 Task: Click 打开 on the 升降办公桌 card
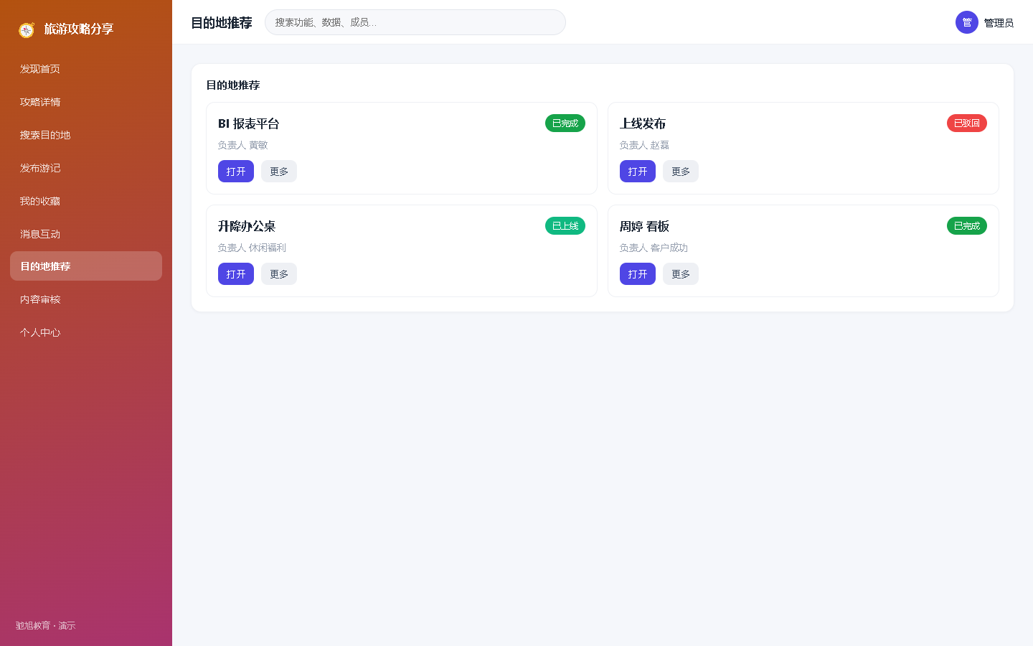pyautogui.click(x=236, y=274)
